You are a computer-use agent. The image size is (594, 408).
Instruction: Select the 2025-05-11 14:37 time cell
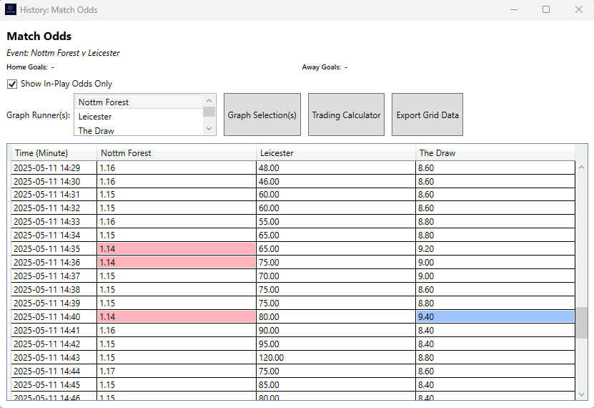click(x=54, y=276)
